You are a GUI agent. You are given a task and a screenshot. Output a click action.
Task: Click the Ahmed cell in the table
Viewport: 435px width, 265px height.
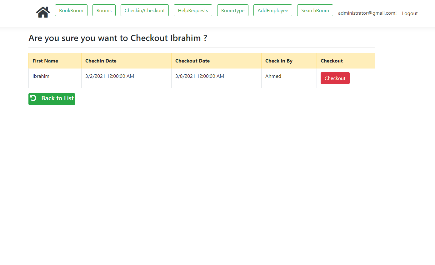[273, 76]
